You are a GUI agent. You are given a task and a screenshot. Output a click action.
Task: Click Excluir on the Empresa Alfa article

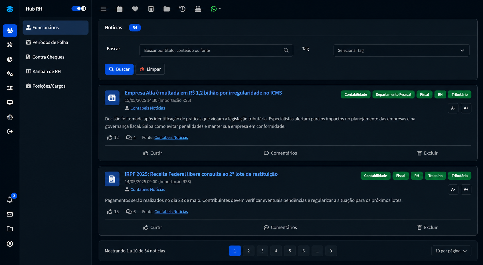(x=427, y=153)
